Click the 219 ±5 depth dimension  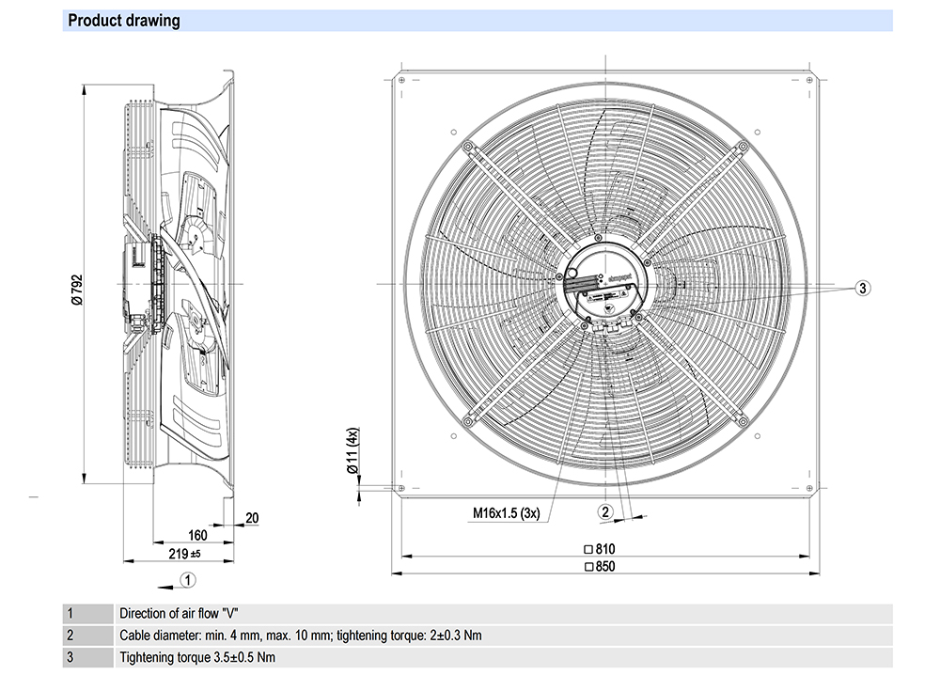click(187, 555)
